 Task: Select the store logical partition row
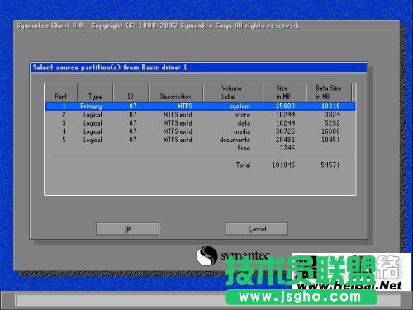tap(201, 115)
